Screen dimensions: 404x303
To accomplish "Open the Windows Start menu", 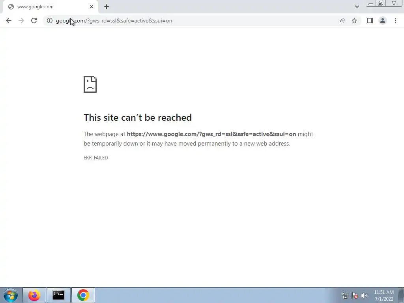I will pos(11,295).
